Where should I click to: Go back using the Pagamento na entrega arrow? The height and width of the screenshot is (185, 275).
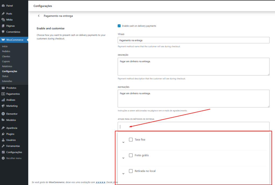(39, 16)
